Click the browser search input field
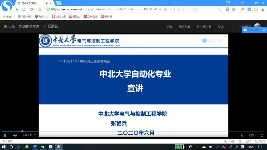The width and height of the screenshot is (267, 150). [x=198, y=9]
